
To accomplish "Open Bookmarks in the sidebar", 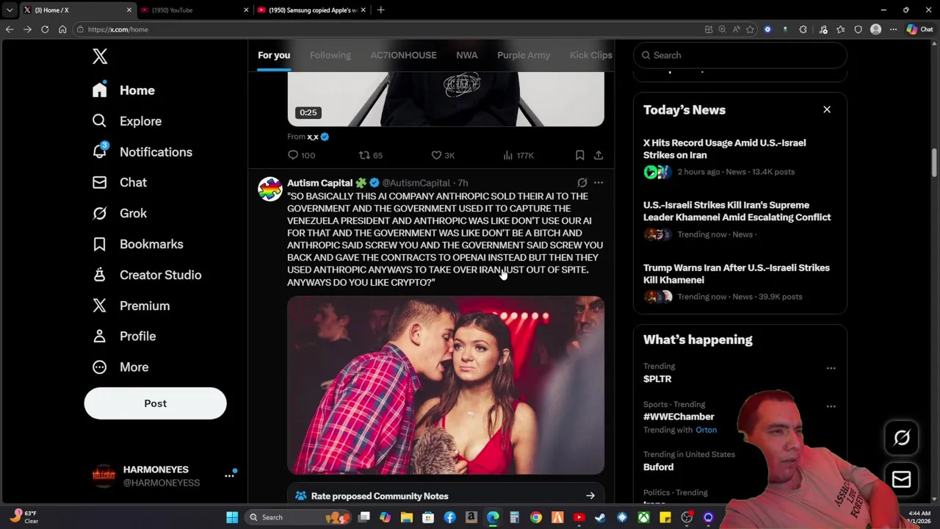I will 137,244.
